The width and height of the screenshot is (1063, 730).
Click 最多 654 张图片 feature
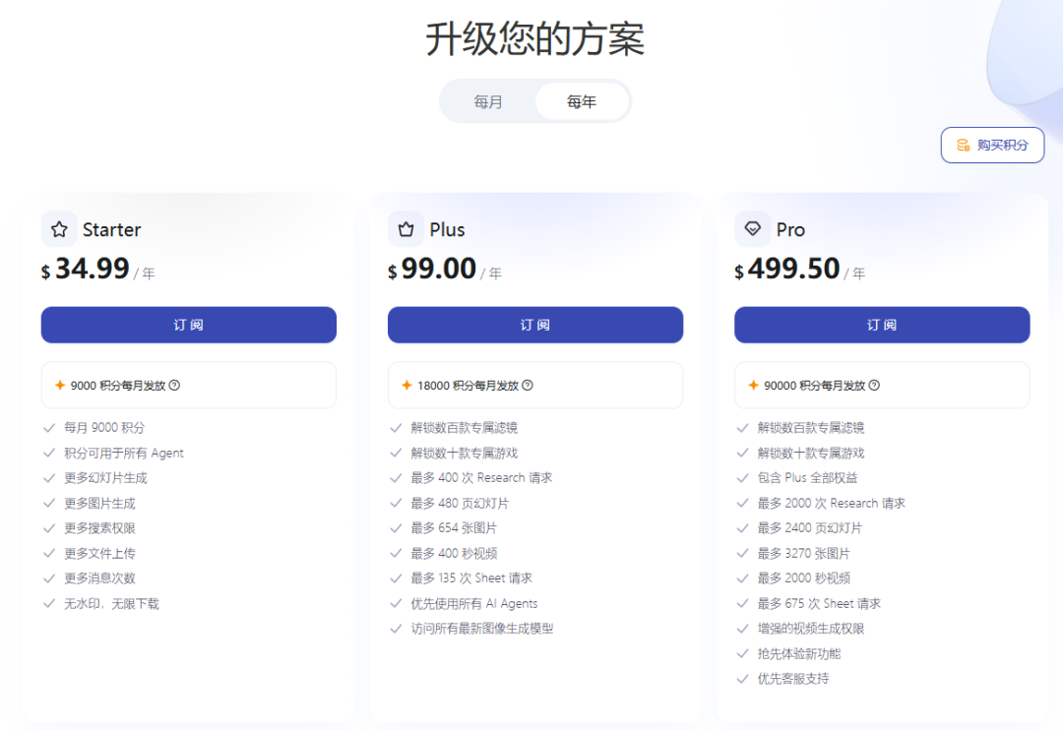(454, 528)
